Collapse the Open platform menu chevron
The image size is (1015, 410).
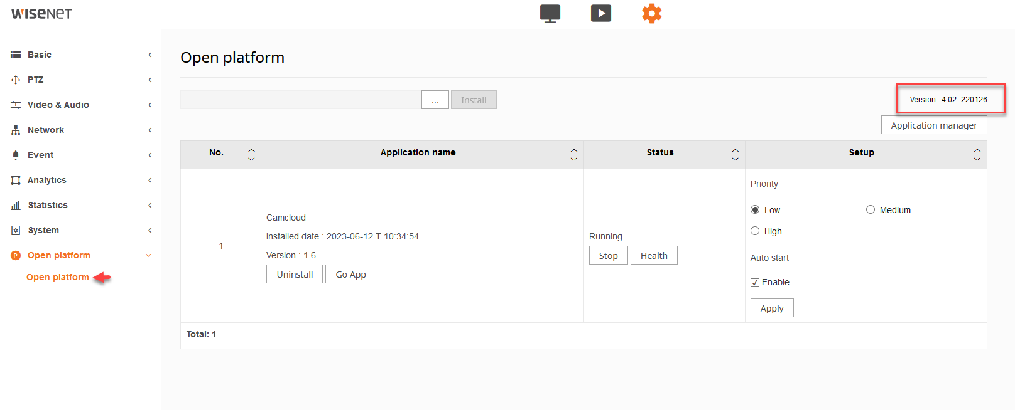149,256
